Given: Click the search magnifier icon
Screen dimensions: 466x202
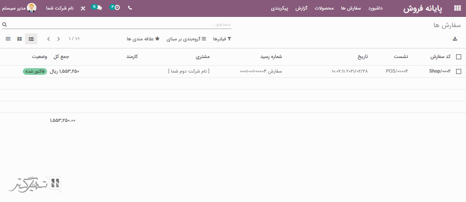Looking at the screenshot, I should pos(4,25).
